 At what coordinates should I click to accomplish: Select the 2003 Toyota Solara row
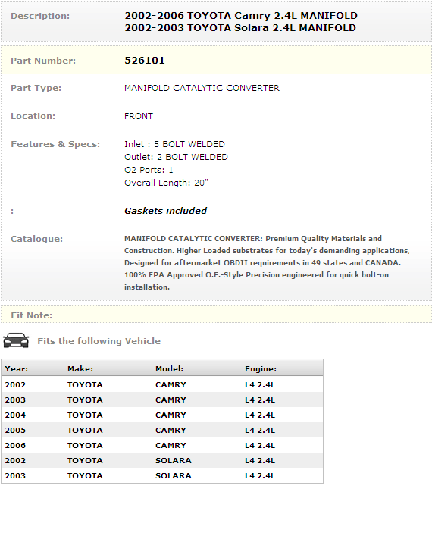coord(162,475)
